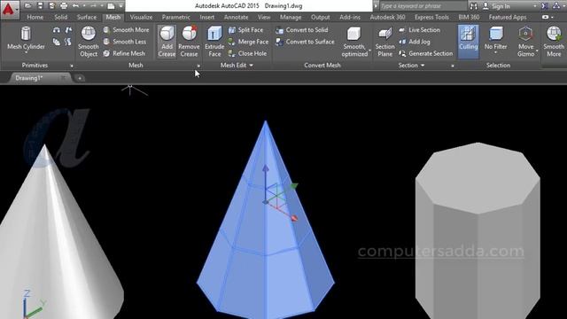The height and width of the screenshot is (319, 567).
Task: Open the Autodesk 360 ribbon tab
Action: [x=387, y=17]
